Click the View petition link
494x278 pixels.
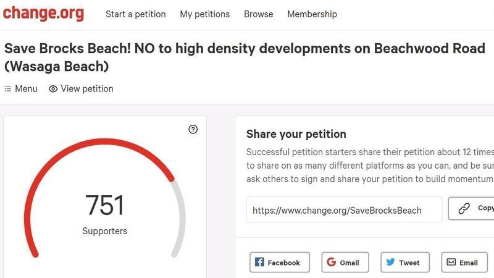[x=87, y=89]
